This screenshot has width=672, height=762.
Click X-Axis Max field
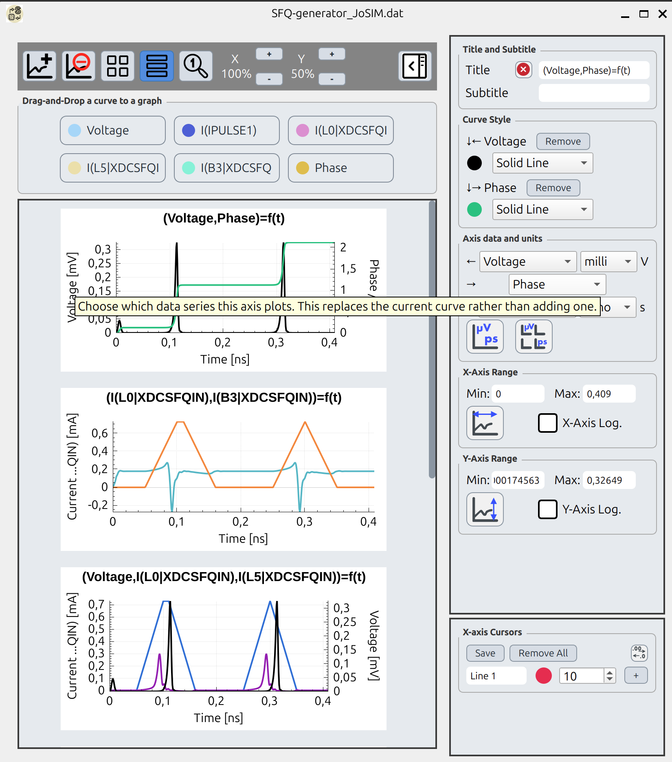coord(609,394)
